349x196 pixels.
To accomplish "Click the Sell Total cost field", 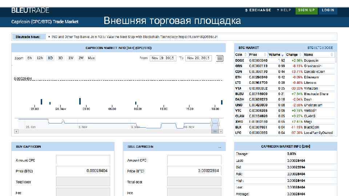I will click(194, 181).
